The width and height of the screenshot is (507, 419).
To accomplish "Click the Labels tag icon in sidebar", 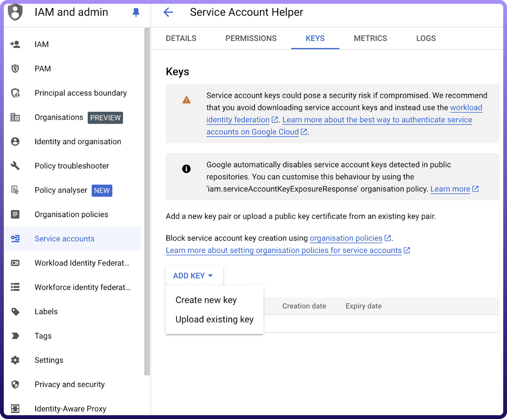I will 15,312.
